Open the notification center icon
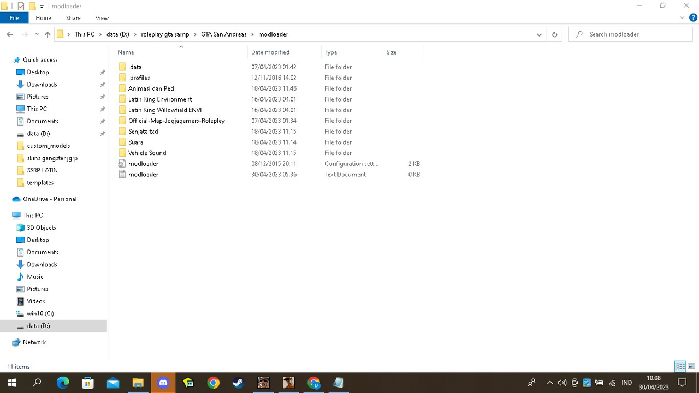The width and height of the screenshot is (699, 393). pyautogui.click(x=682, y=383)
